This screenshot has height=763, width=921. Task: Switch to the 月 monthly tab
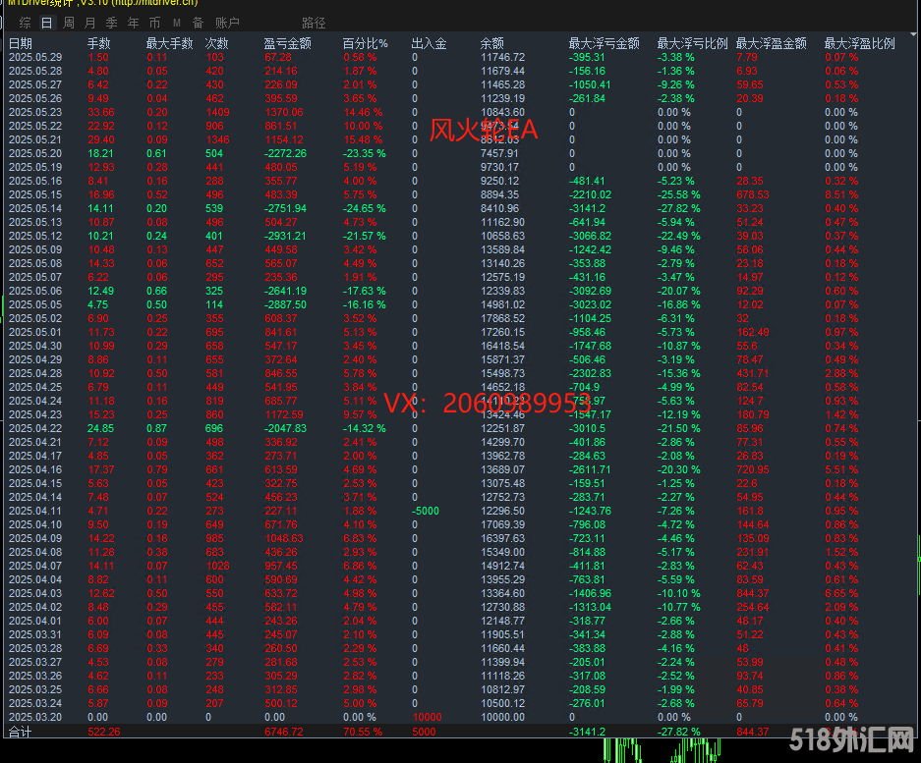click(x=89, y=22)
